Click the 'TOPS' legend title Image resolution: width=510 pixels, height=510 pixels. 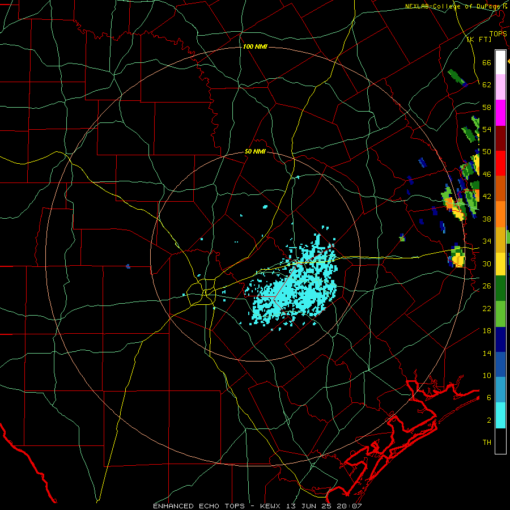498,33
